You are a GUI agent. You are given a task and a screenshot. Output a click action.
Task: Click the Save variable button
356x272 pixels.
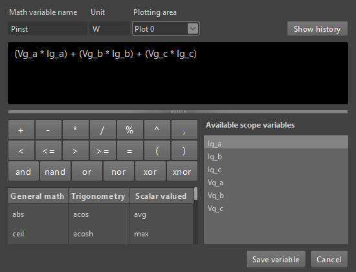coord(276,259)
